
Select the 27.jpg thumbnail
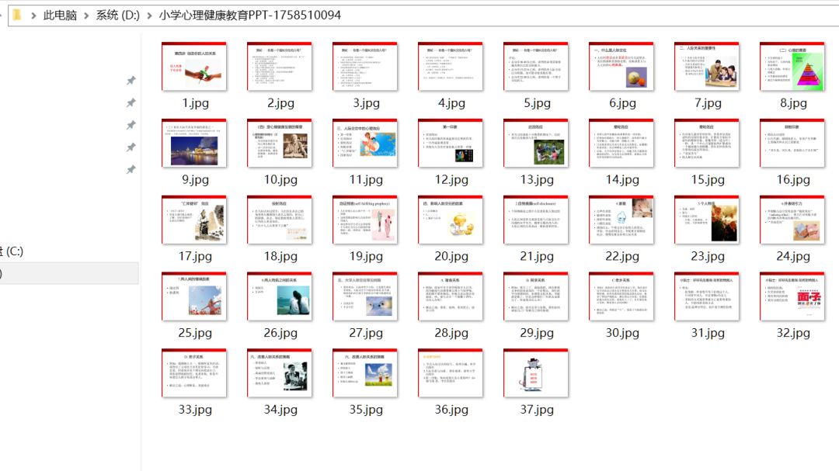[365, 296]
